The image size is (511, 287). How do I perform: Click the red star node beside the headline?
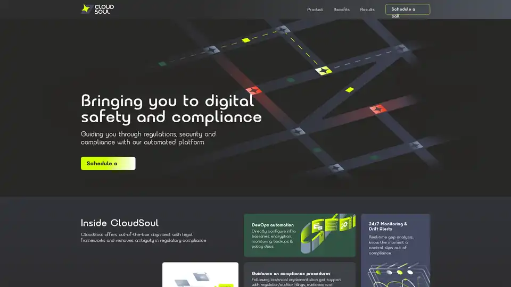253,90
